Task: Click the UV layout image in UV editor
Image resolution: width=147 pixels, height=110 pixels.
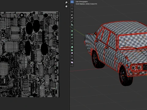Action: pyautogui.click(x=30, y=54)
